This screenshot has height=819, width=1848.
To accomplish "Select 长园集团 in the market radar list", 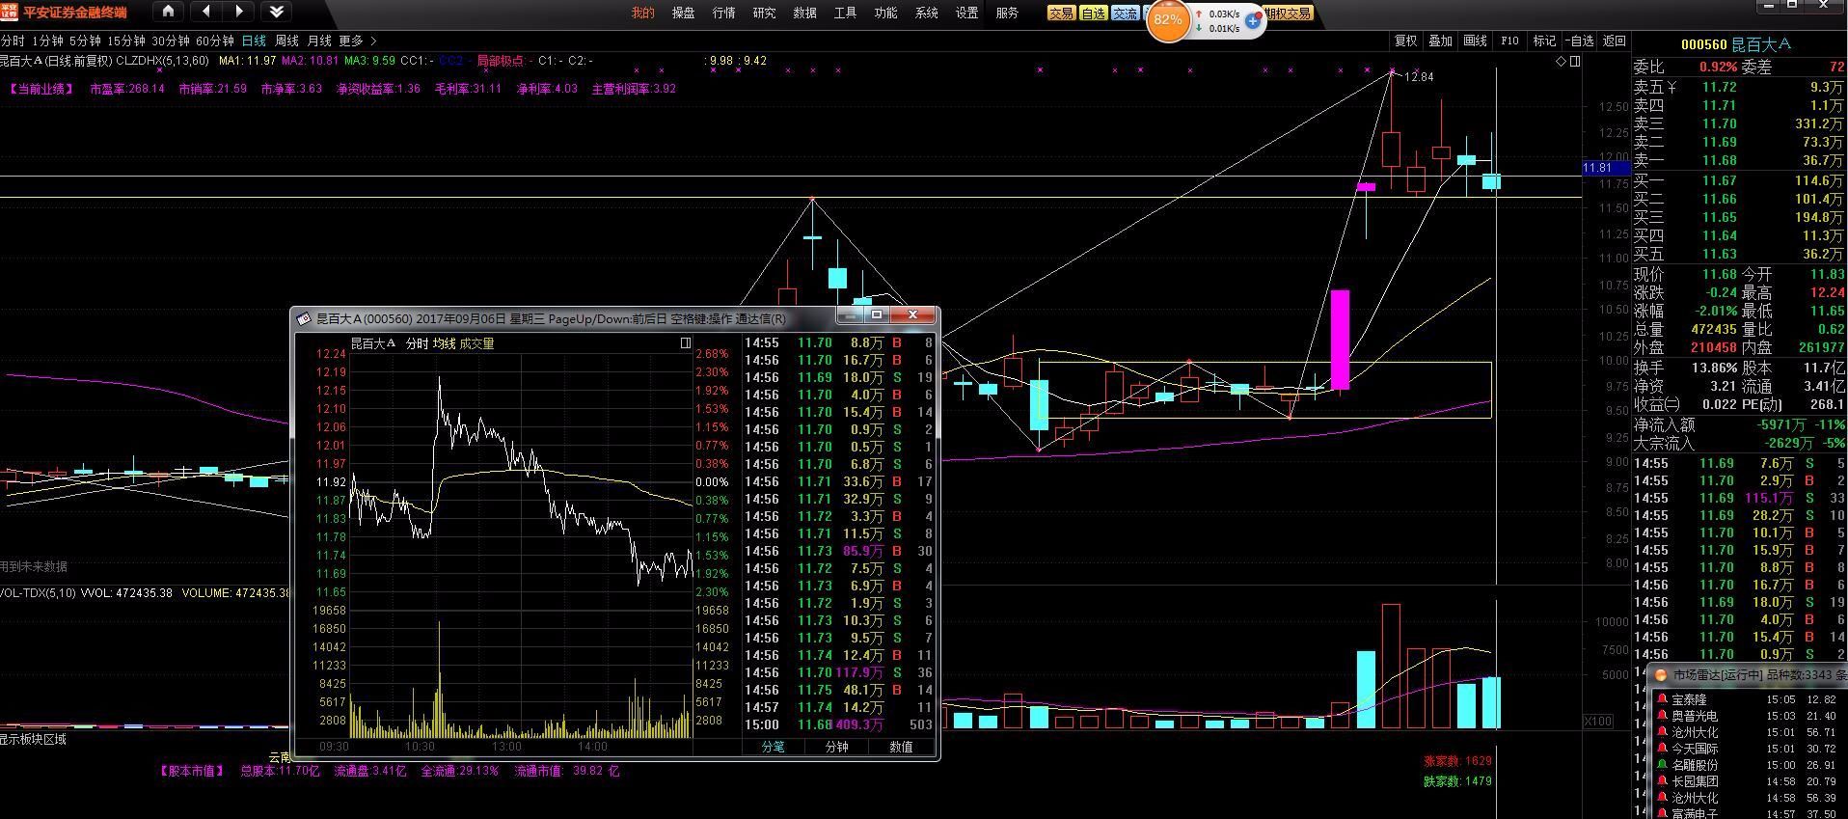I will click(x=1695, y=781).
